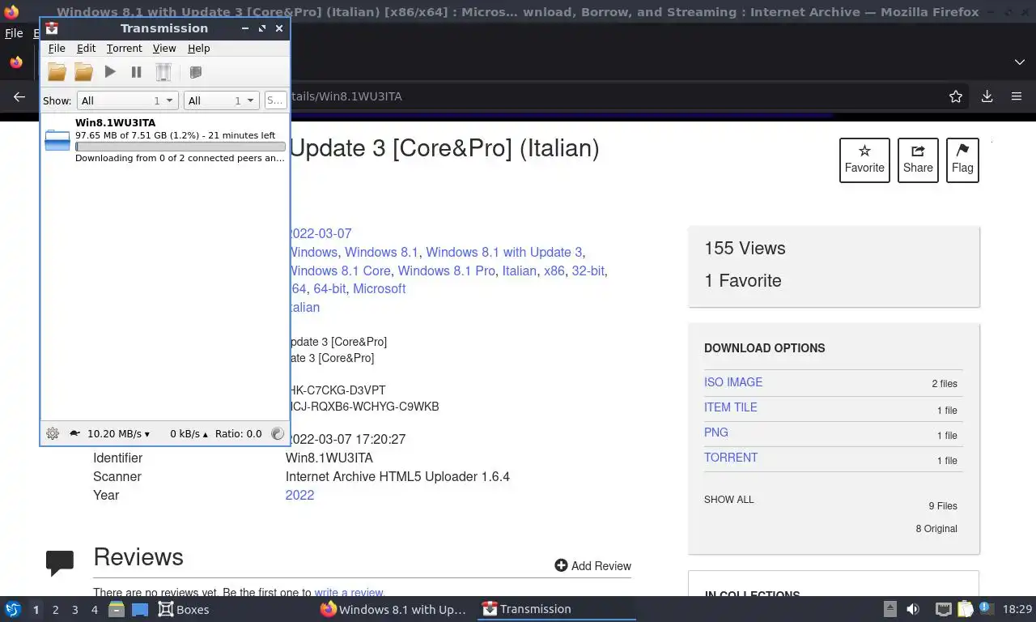Open Transmission File menu

click(x=57, y=49)
